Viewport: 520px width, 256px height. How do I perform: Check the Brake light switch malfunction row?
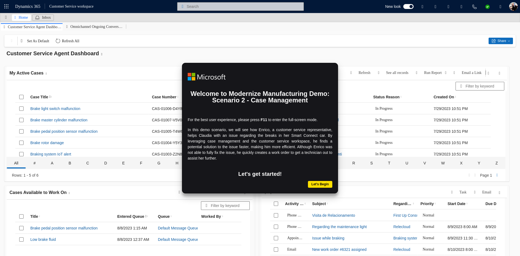(x=21, y=109)
